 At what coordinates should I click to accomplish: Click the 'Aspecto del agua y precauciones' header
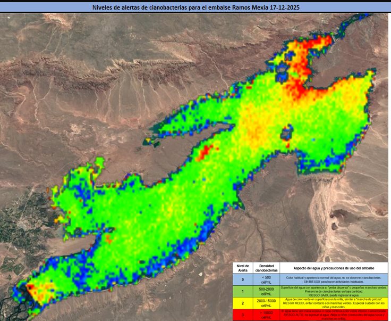pyautogui.click(x=334, y=267)
